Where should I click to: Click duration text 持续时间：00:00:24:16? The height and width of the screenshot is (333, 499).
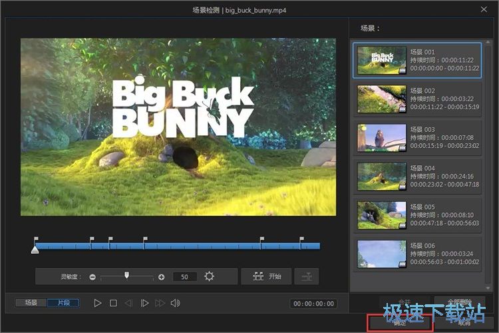pos(442,176)
